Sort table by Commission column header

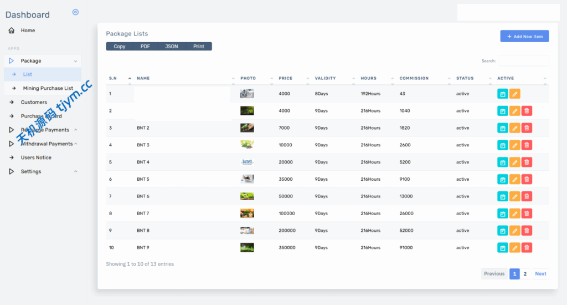point(414,78)
